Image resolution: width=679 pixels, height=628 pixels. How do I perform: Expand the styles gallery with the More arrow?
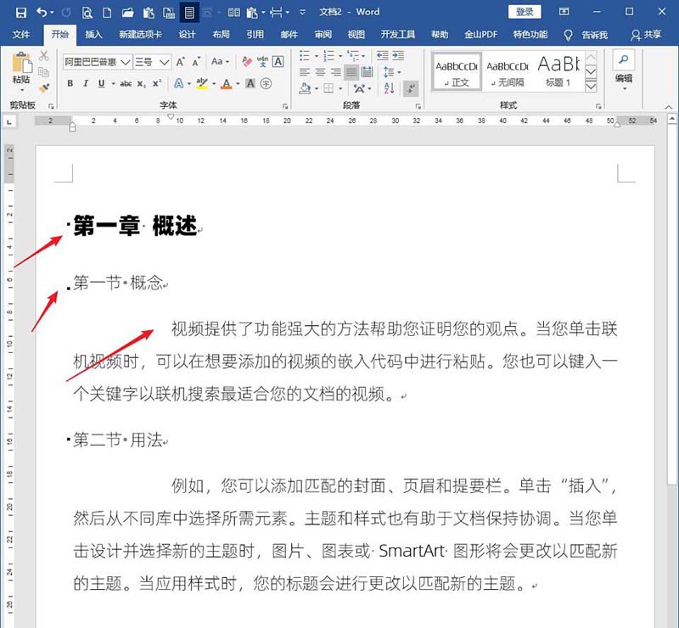click(x=589, y=88)
